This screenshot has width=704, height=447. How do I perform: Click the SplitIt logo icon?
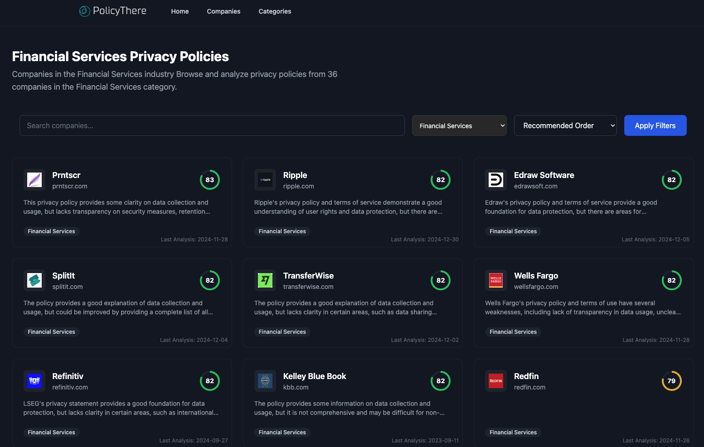click(34, 280)
